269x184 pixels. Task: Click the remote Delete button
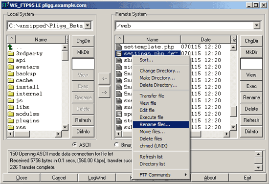pyautogui.click(x=251, y=109)
